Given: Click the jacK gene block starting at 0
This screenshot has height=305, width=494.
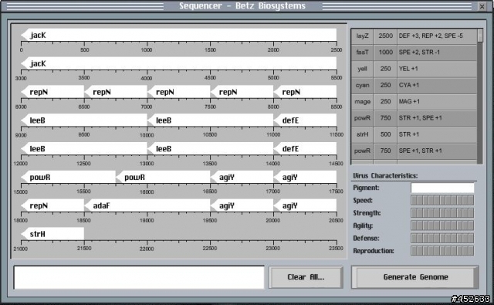Looking at the screenshot, I should tap(178, 35).
